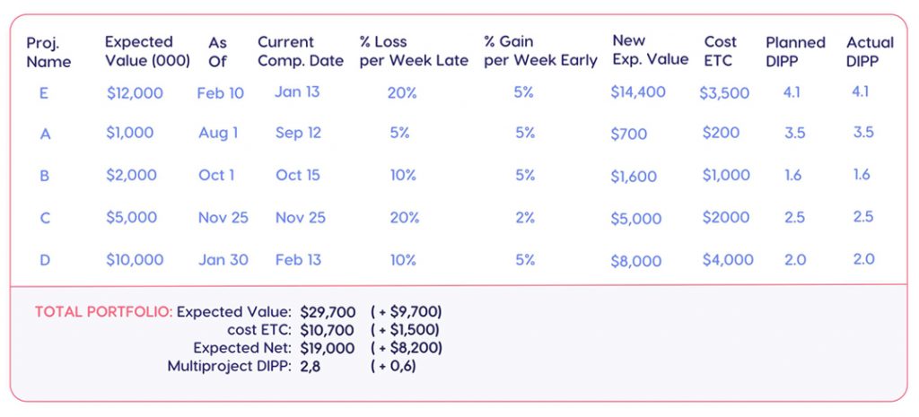This screenshot has width=919, height=417.
Task: Select the % Loss per Week Late header
Action: click(x=414, y=51)
